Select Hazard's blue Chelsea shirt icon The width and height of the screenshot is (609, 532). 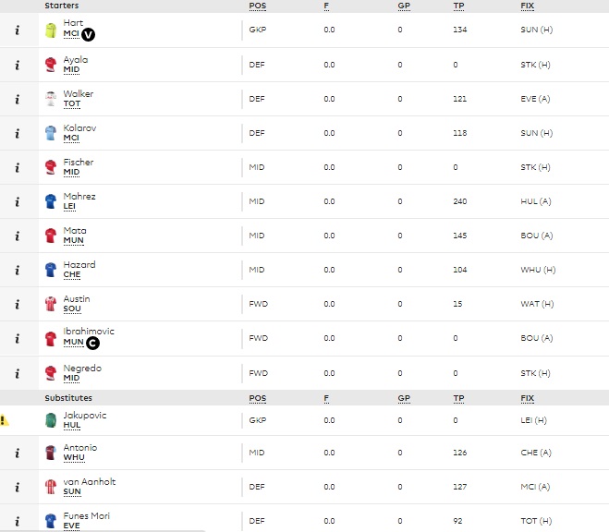pos(51,270)
